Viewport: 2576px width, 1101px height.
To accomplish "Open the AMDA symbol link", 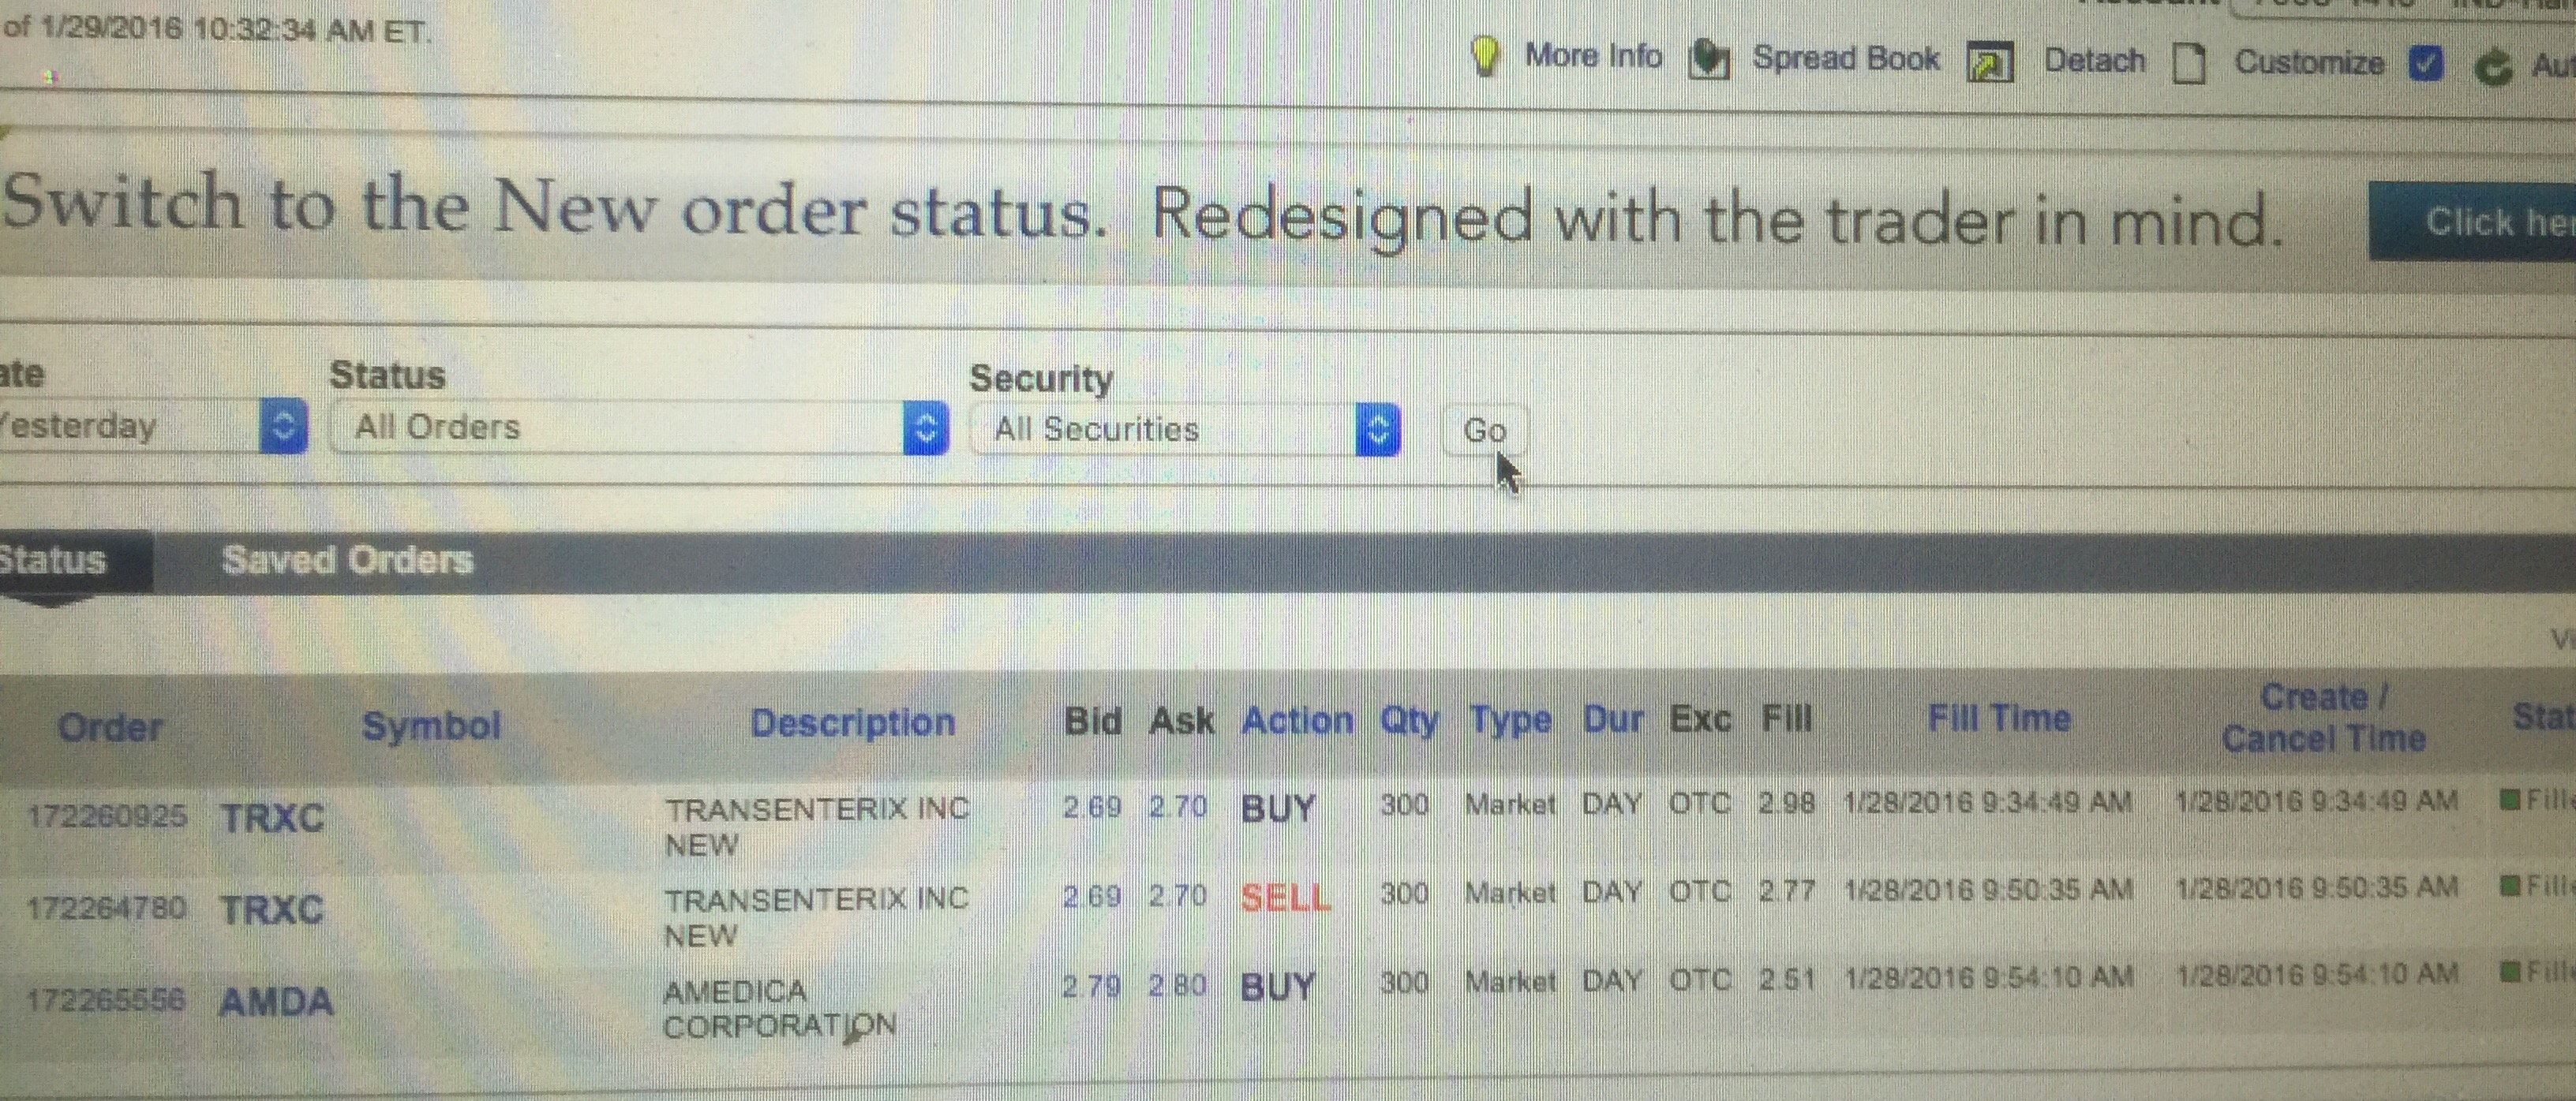I will pyautogui.click(x=275, y=1001).
